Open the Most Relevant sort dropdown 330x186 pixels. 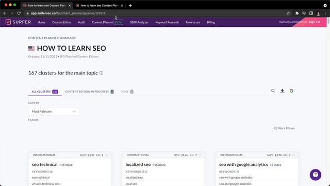tap(54, 112)
